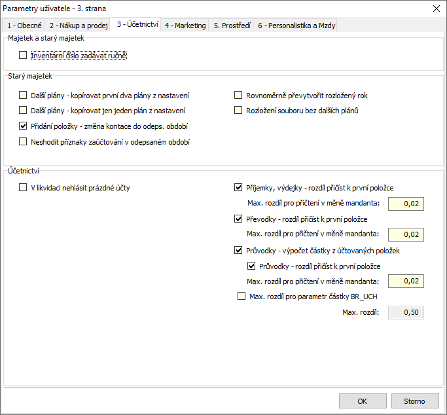Viewport: 447px width, 415px height.
Task: Uncheck Průvodky - výpočet částky z účtovaných položek
Action: pos(238,250)
